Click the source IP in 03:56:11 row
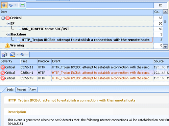Image resolution: width=169 pixels, height=126 pixels. 161,67
